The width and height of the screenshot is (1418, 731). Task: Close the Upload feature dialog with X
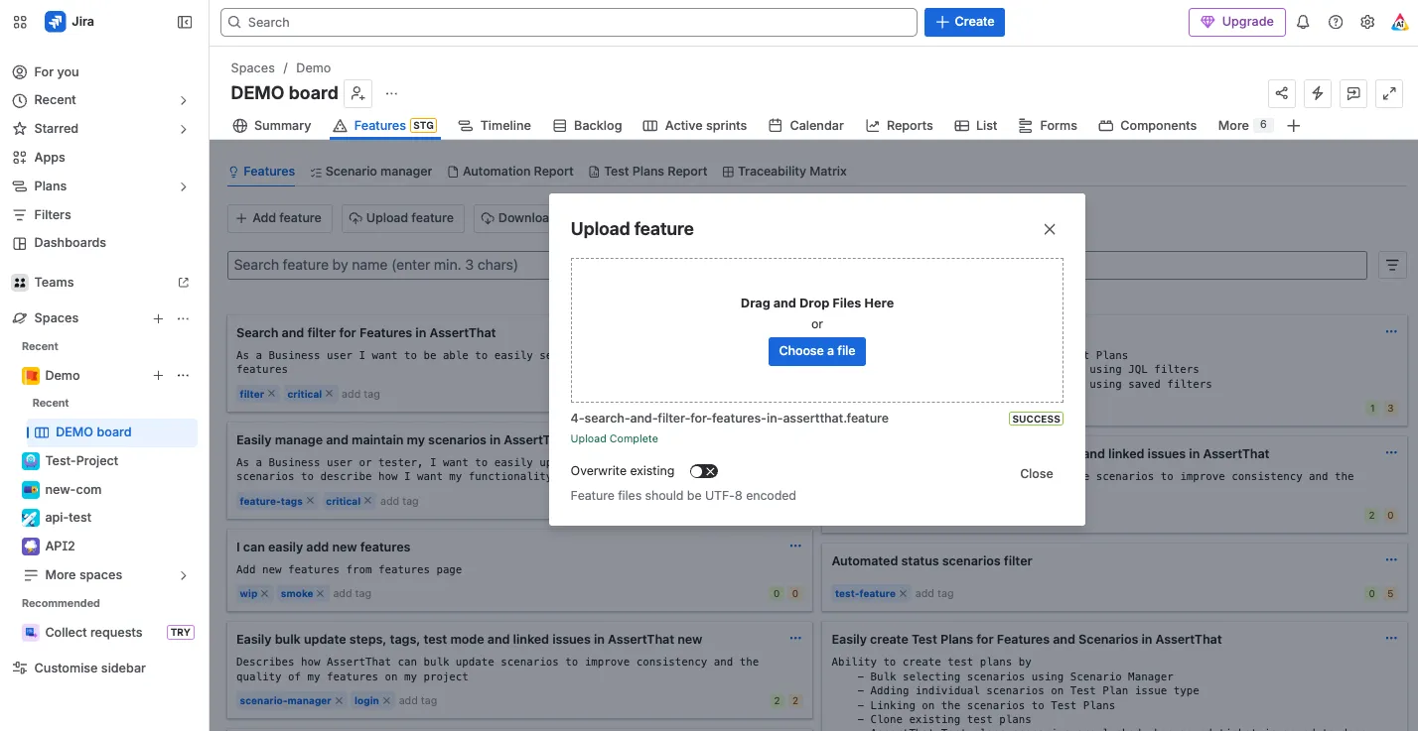pos(1050,229)
